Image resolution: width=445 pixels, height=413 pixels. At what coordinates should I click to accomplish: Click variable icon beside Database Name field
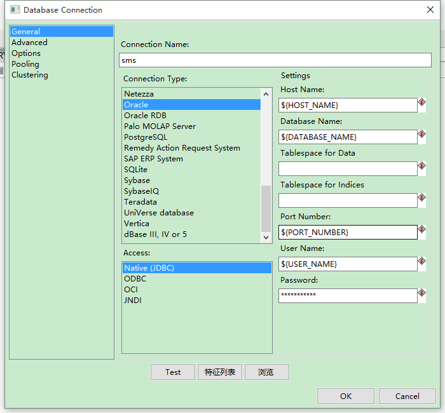click(421, 134)
